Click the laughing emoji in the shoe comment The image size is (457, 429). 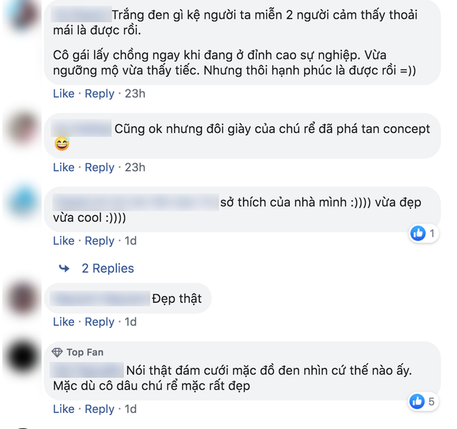coord(62,143)
